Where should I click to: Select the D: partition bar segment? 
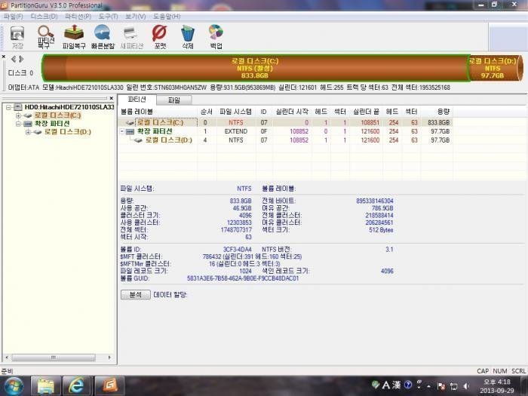pyautogui.click(x=493, y=68)
